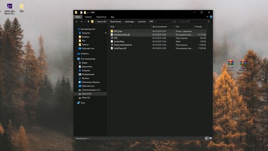The width and height of the screenshot is (268, 151).
Task: Click the type cell Файл
Action: (x=178, y=42)
